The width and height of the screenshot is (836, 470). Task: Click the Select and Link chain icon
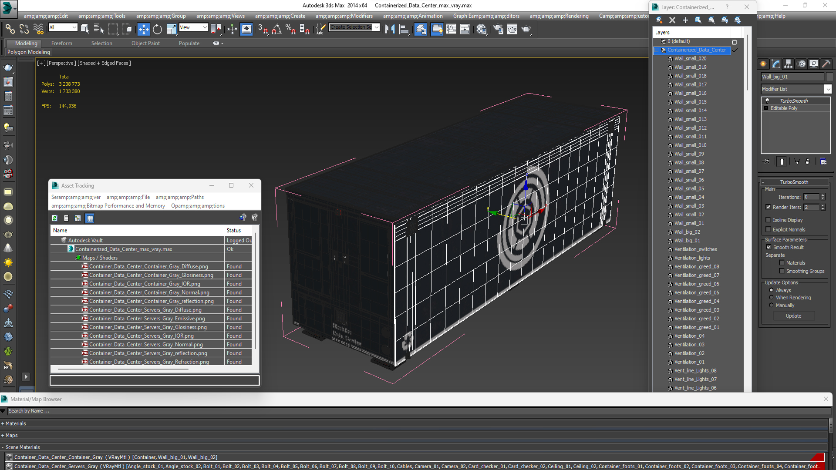pyautogui.click(x=10, y=29)
